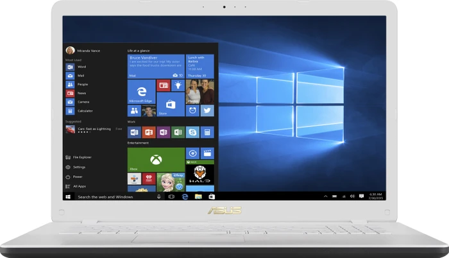Launch PowerPoint from the Work tile group
Image resolution: width=449 pixels, height=258 pixels.
coord(149,132)
